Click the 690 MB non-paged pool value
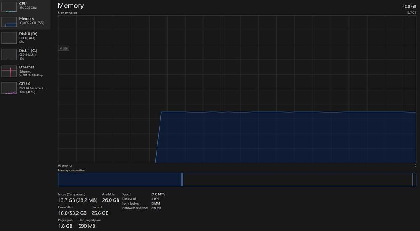This screenshot has height=231, width=420. click(x=87, y=226)
